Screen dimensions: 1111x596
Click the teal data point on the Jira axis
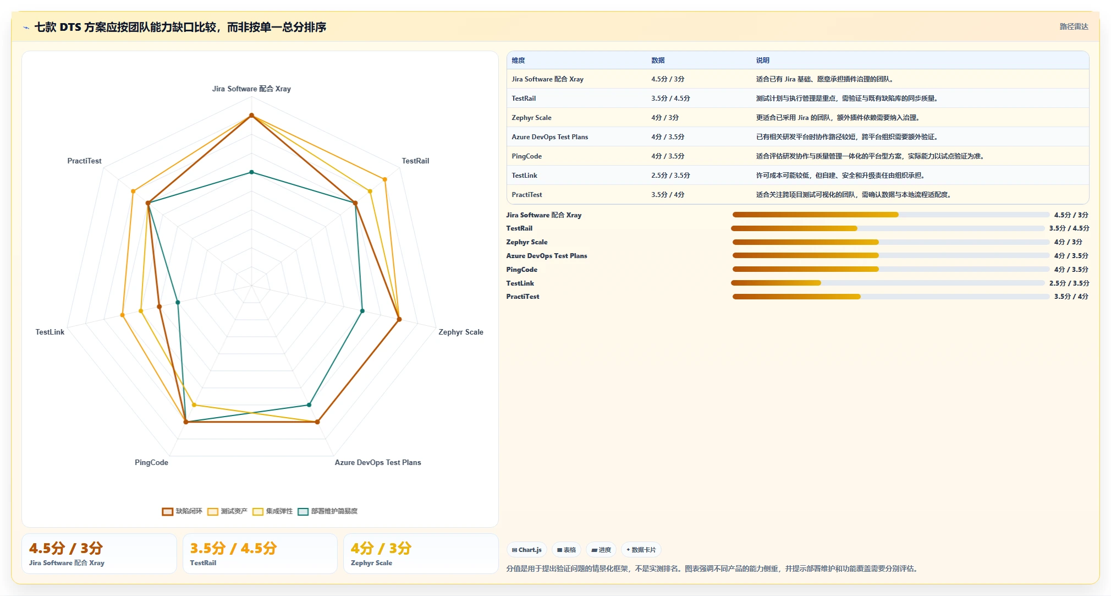coord(252,172)
